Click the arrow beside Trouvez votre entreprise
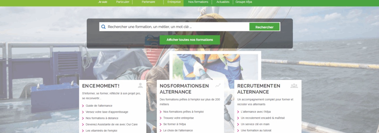379x133 pixels. coord(161,118)
